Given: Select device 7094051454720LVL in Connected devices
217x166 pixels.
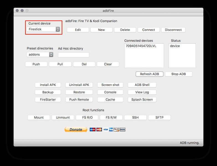Looking at the screenshot, I should [x=141, y=46].
